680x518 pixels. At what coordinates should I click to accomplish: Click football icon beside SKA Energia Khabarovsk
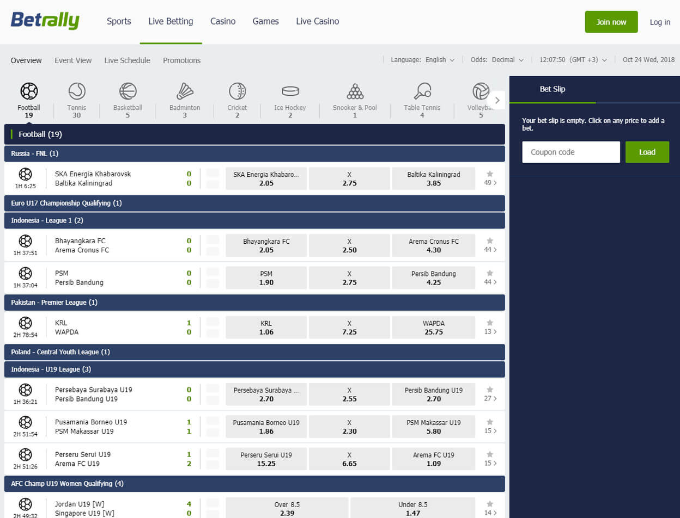(25, 174)
